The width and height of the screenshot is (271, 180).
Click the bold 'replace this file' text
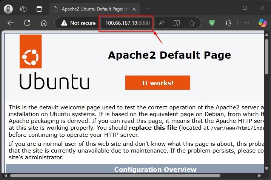(153, 128)
